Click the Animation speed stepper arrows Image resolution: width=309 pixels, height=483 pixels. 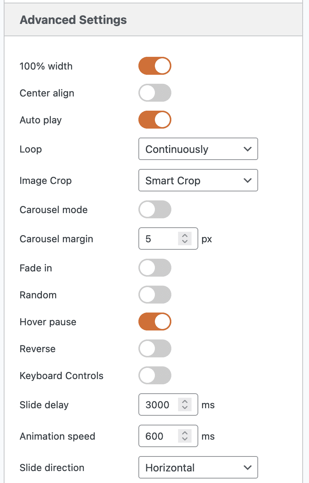[184, 436]
